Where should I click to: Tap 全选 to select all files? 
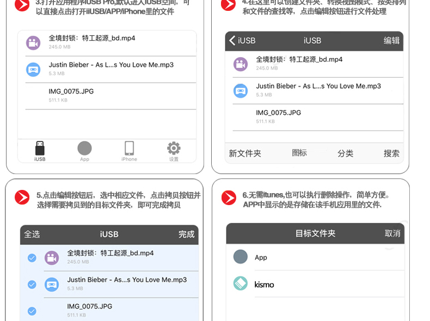tap(32, 234)
